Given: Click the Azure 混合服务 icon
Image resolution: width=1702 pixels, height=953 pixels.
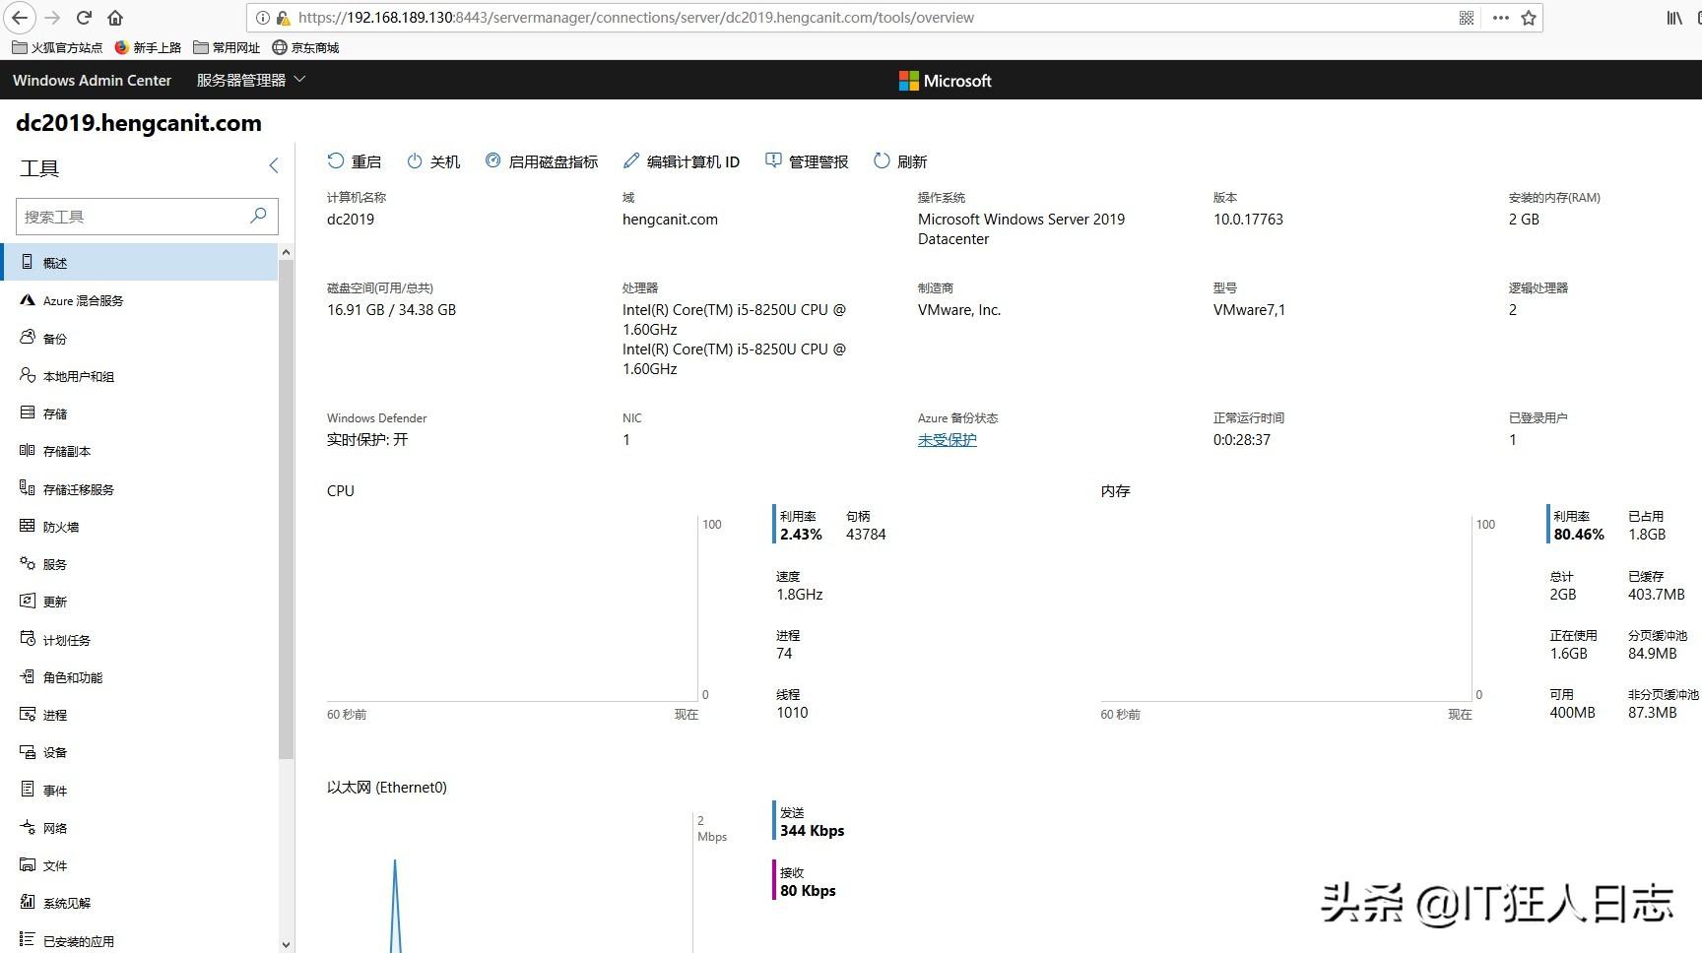Looking at the screenshot, I should [28, 300].
